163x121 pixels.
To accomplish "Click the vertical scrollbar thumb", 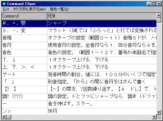I will [x=159, y=20].
